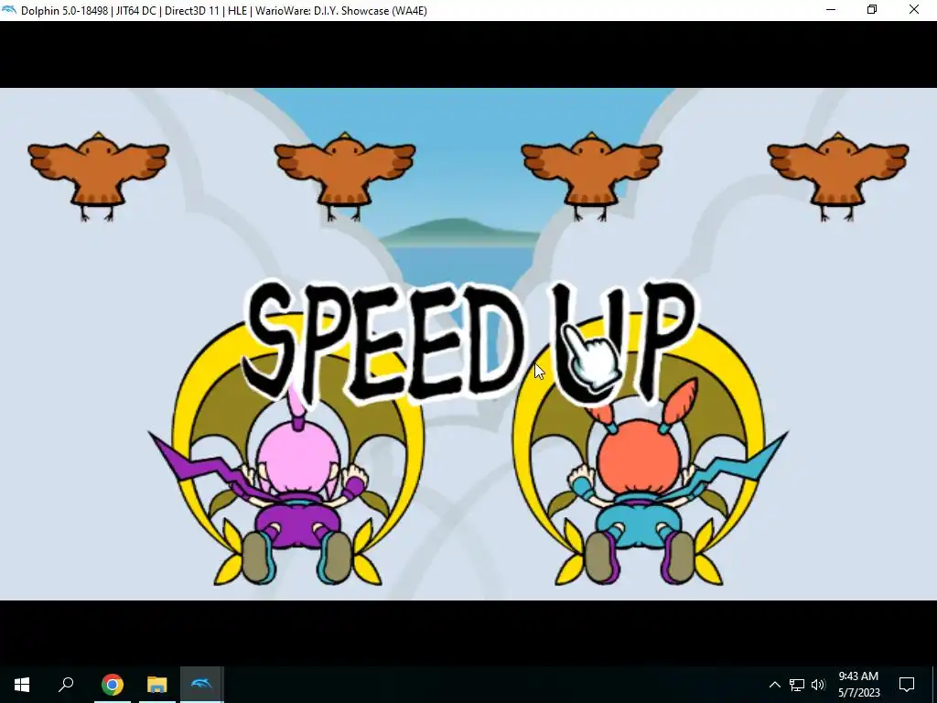
Task: Show hidden system tray icons
Action: click(x=774, y=685)
